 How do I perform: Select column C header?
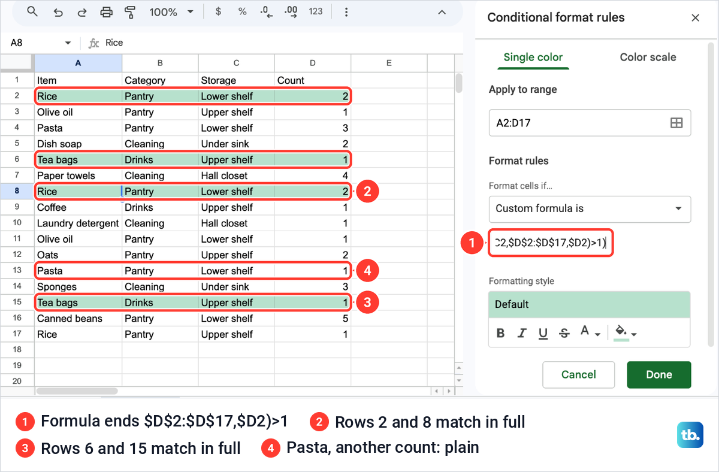click(x=236, y=63)
